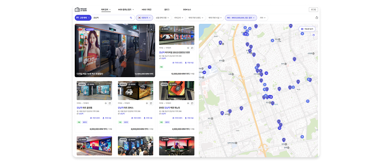The image size is (392, 163).
Task: Click 주변 시설 on the 미디어월 2호선 card
Action: coord(189,63)
